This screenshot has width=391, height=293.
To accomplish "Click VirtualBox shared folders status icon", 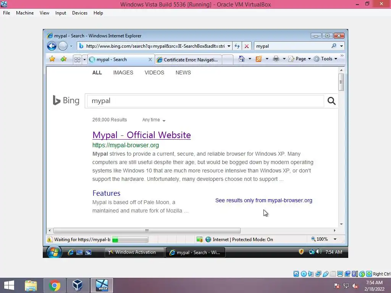I will (333, 274).
